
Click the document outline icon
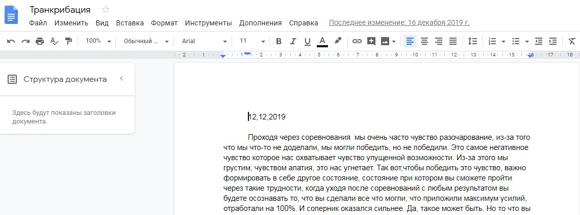tap(12, 79)
